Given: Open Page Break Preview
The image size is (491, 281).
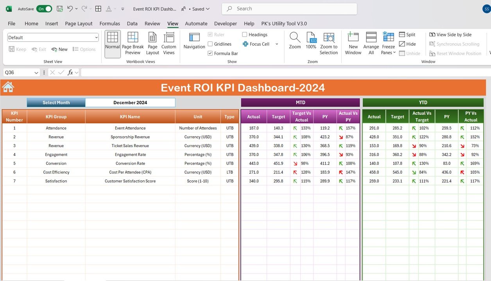Looking at the screenshot, I should [133, 44].
